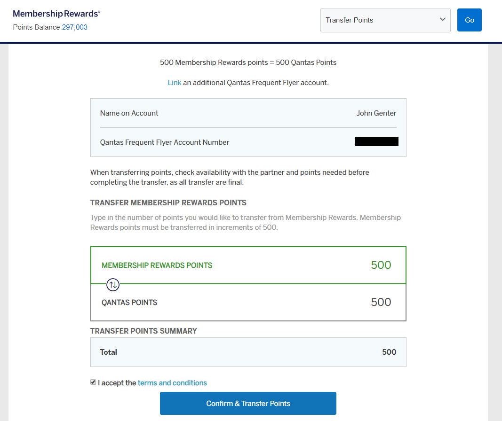Viewport: 502px width, 421px height.
Task: Click the Qantas Frequent Flyer Account Number label
Action: click(165, 142)
